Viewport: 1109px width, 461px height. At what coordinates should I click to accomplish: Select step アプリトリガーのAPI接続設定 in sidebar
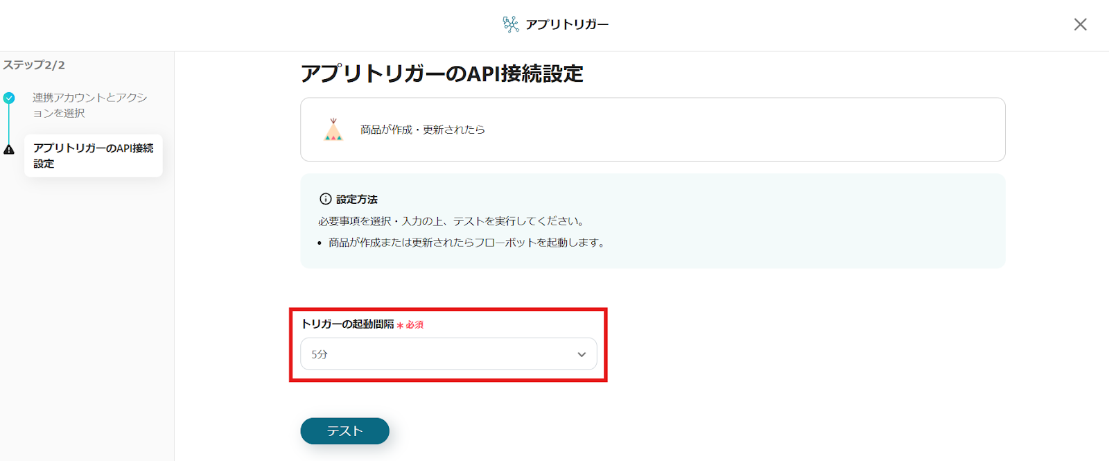click(94, 156)
